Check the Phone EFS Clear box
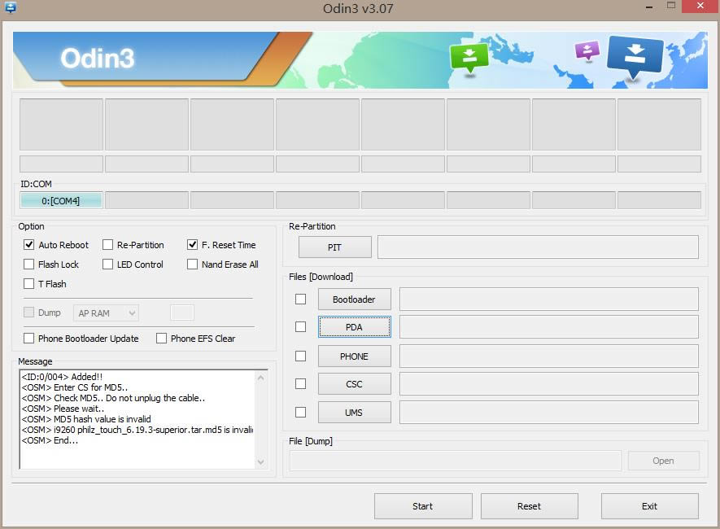Screen dimensions: 720x529 [162, 339]
